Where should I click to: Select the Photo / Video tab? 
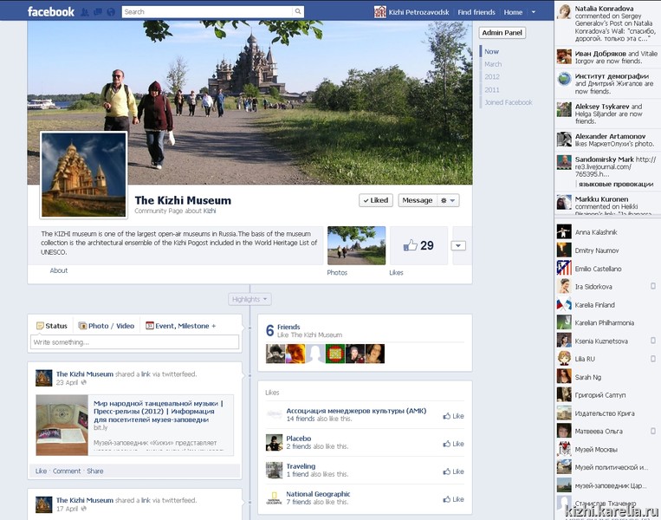(x=107, y=326)
